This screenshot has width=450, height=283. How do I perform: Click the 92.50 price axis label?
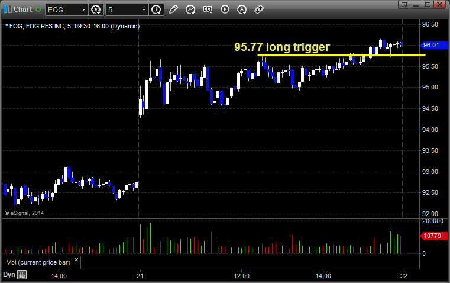point(430,192)
